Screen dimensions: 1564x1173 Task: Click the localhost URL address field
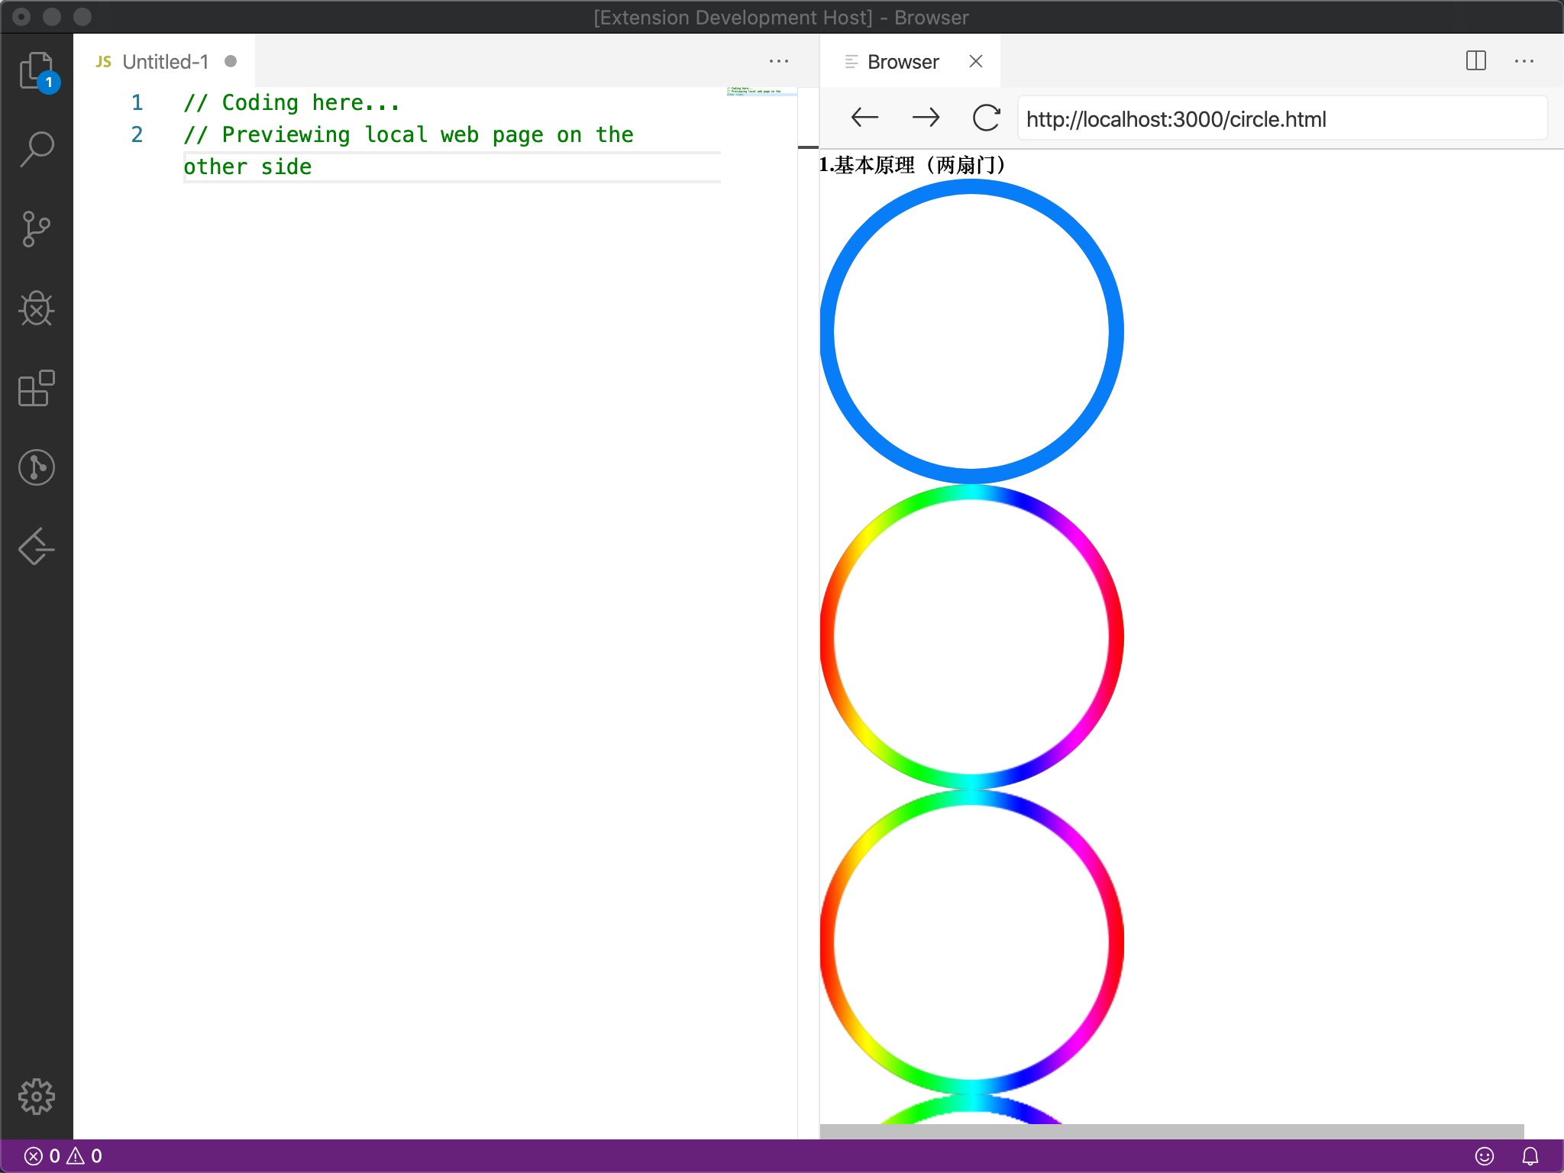1281,119
